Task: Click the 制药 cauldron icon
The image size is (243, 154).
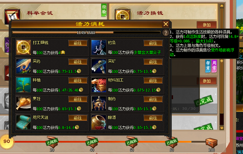Action: pyautogui.click(x=99, y=104)
